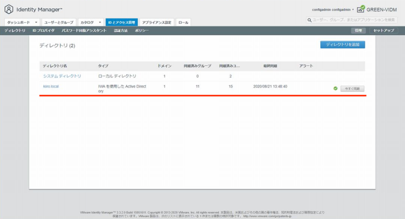
Task: Click the ディレクトリを追加 button
Action: pos(342,45)
